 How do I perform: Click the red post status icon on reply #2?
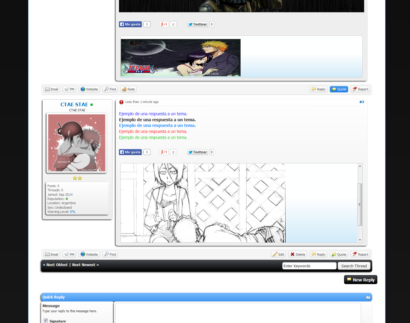pyautogui.click(x=121, y=102)
